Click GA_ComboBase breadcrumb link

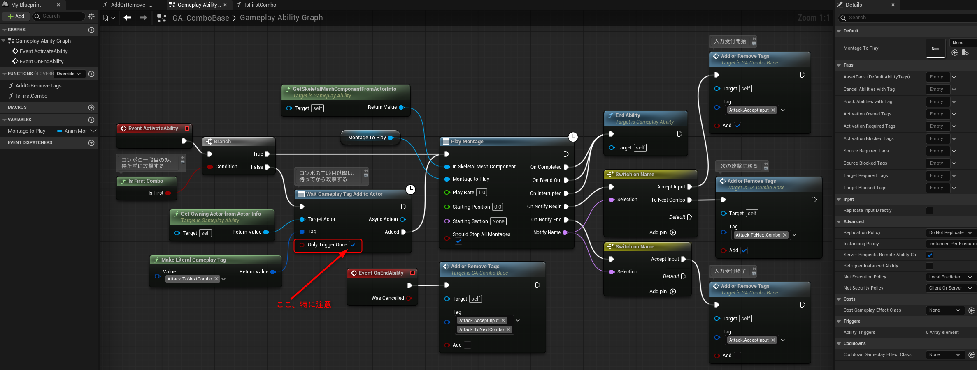click(200, 18)
